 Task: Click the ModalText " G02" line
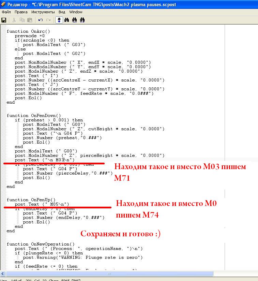pos(54,54)
